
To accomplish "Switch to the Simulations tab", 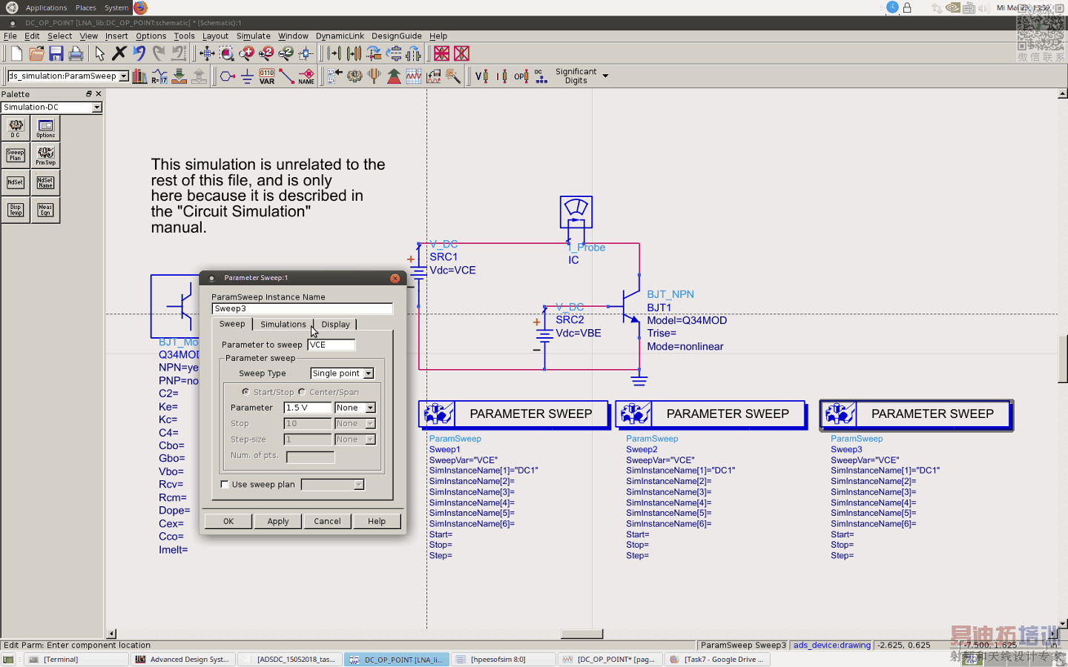I will (x=283, y=325).
